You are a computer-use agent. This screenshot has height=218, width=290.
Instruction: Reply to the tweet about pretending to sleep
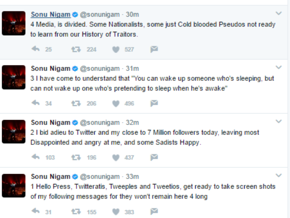click(35, 103)
